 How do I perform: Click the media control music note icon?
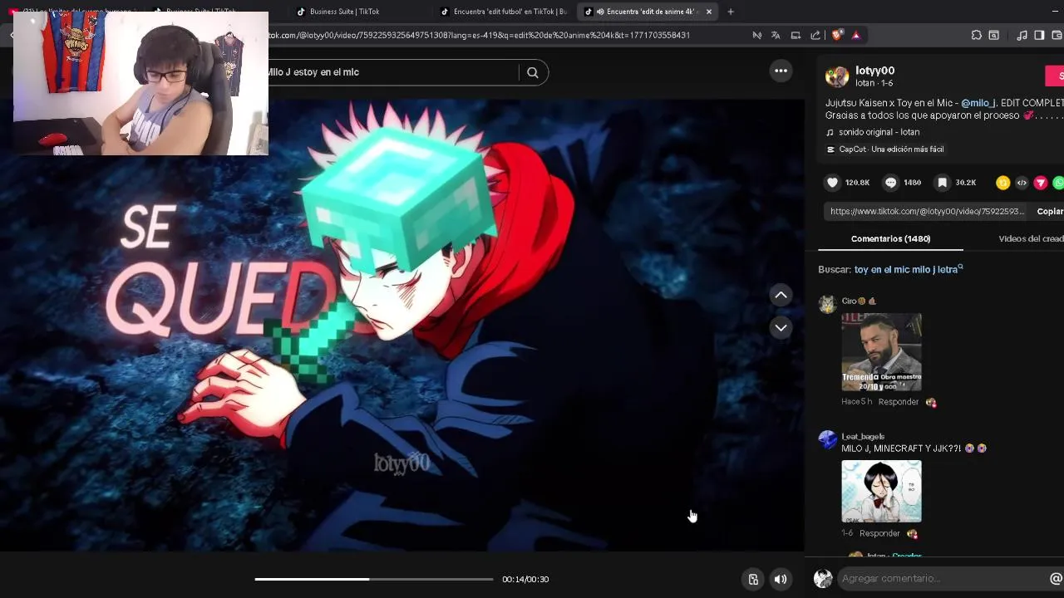[1022, 35]
